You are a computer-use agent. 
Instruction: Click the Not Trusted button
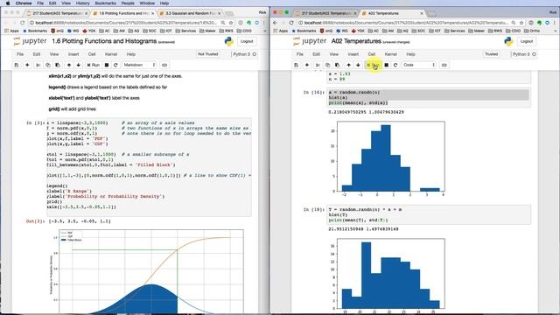[x=208, y=54]
